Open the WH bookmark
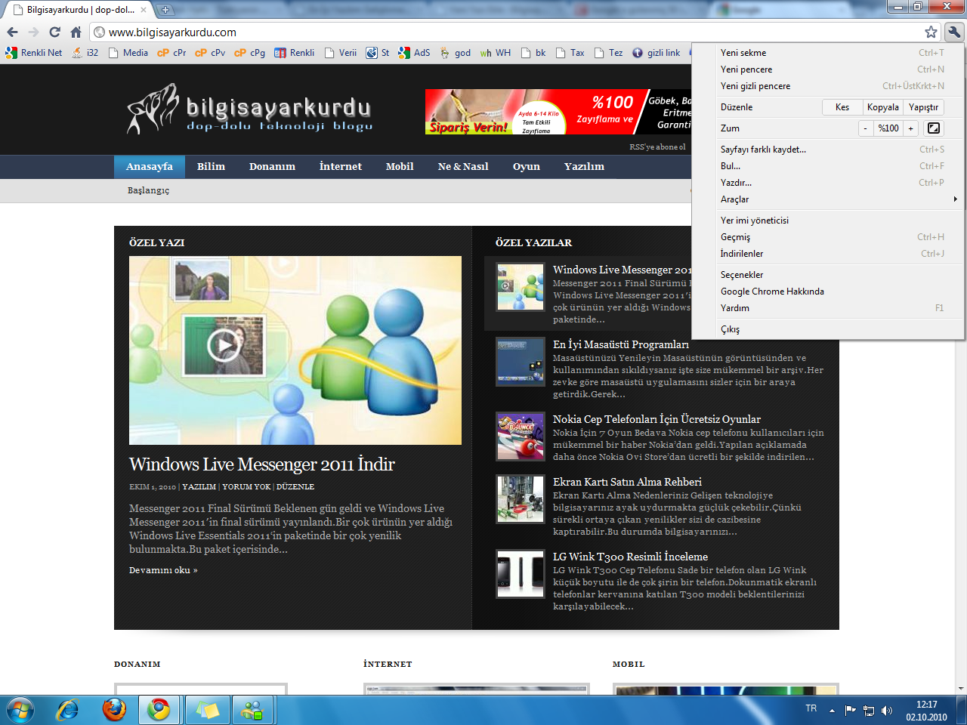Screen dimensions: 967x725 (x=496, y=53)
